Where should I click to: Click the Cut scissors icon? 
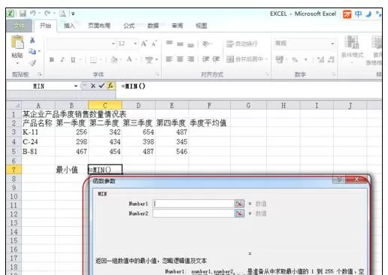pyautogui.click(x=32, y=40)
